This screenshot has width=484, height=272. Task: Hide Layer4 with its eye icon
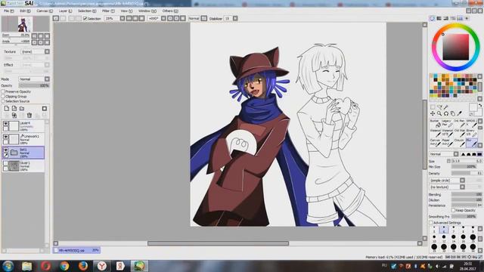point(5,123)
